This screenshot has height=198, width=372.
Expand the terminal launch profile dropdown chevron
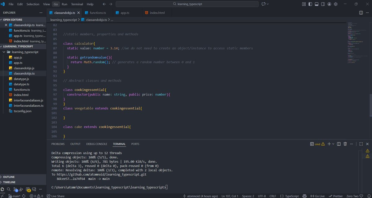click(333, 144)
